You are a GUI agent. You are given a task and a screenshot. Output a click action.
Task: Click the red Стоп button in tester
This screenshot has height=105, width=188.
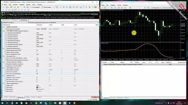95,97
